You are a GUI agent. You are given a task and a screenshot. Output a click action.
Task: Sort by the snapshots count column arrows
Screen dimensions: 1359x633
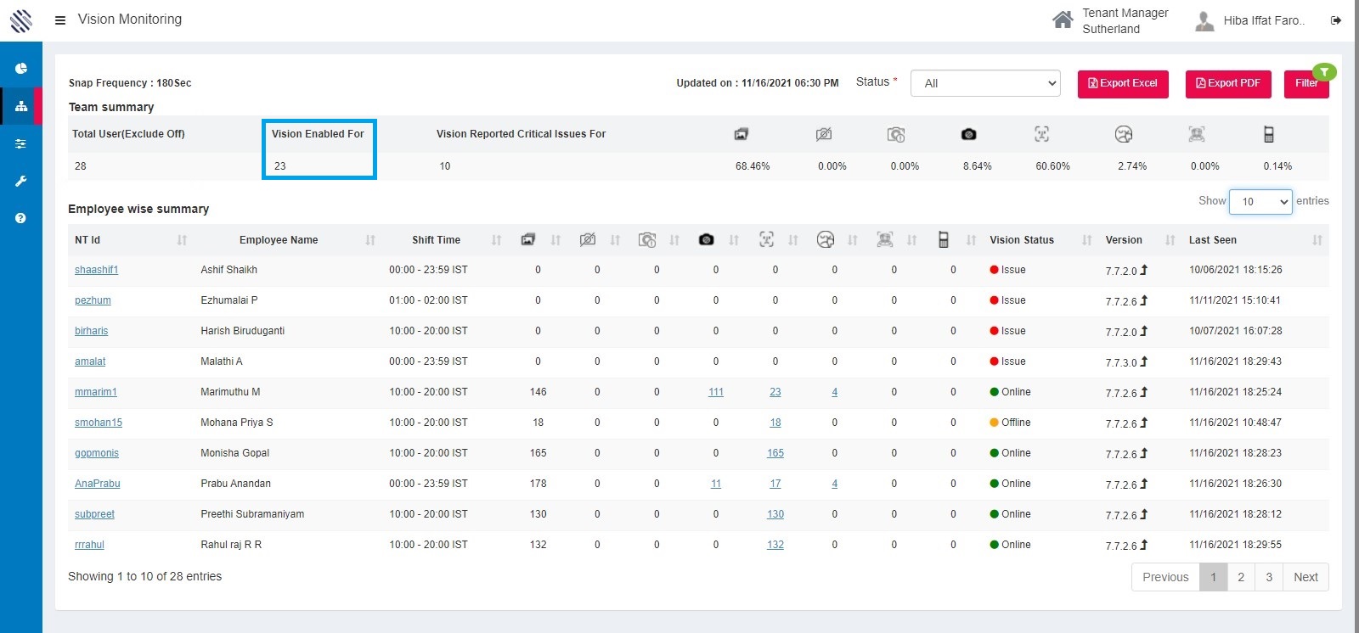(x=555, y=241)
